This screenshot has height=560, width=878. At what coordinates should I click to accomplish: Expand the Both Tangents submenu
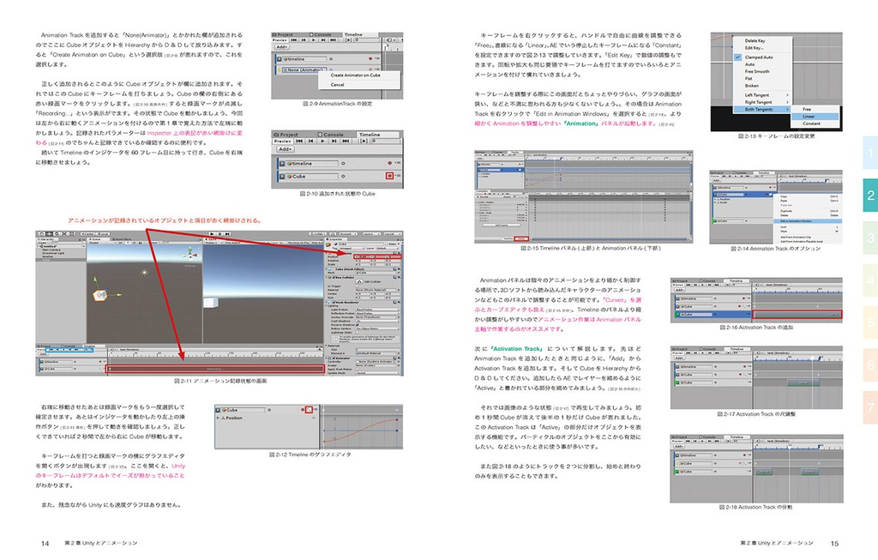pos(760,109)
